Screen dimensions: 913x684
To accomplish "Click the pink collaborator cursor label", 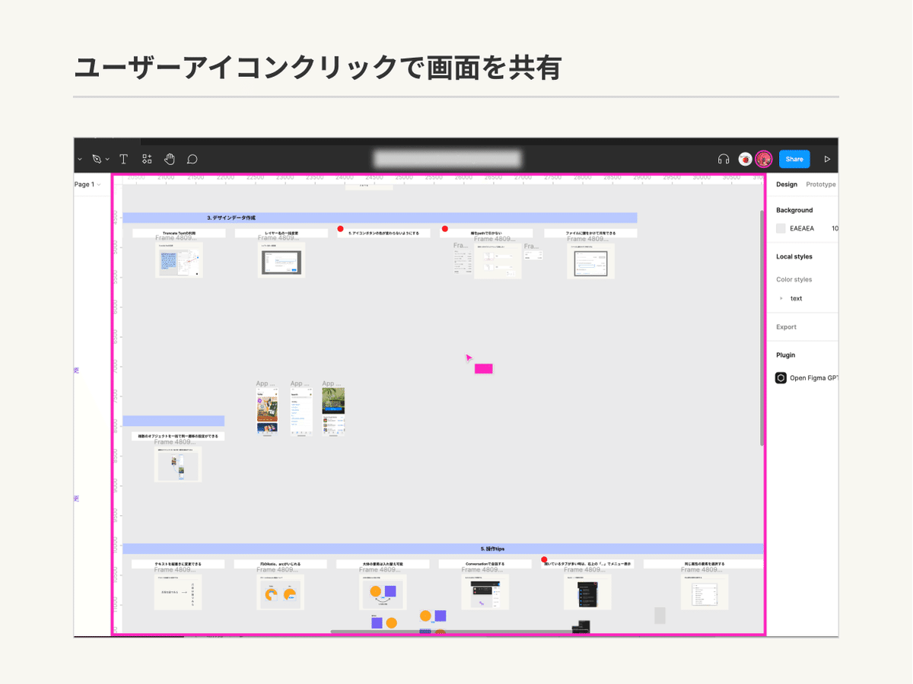I will (483, 369).
